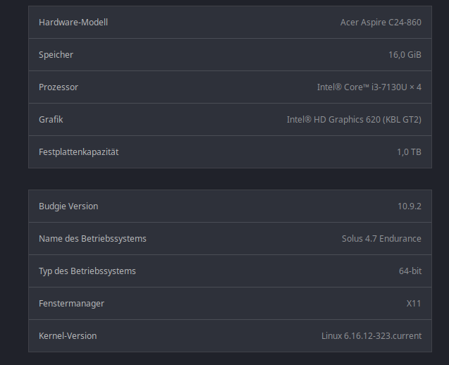449x365 pixels.
Task: Click the Kernel-Version label
Action: click(68, 335)
